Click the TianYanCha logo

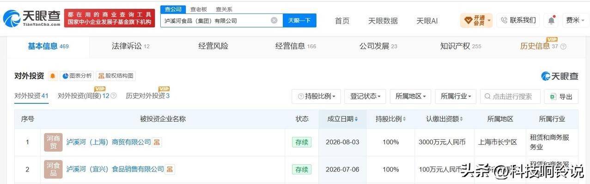[31, 18]
